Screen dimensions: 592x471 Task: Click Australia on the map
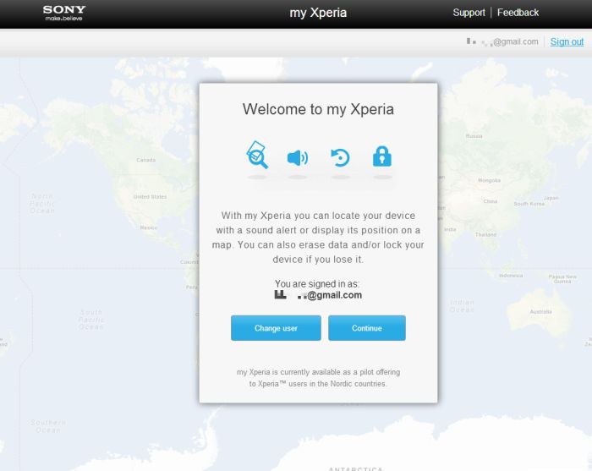(x=540, y=311)
